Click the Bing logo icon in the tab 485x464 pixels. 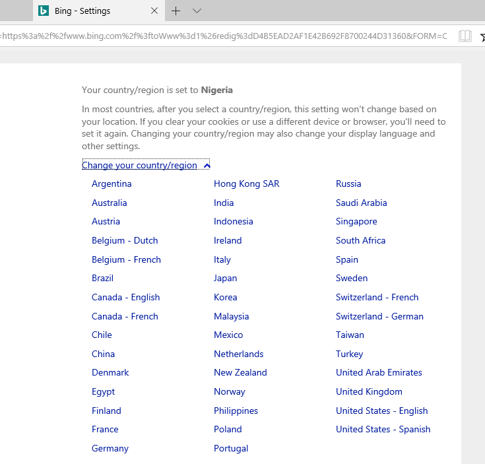(x=44, y=11)
